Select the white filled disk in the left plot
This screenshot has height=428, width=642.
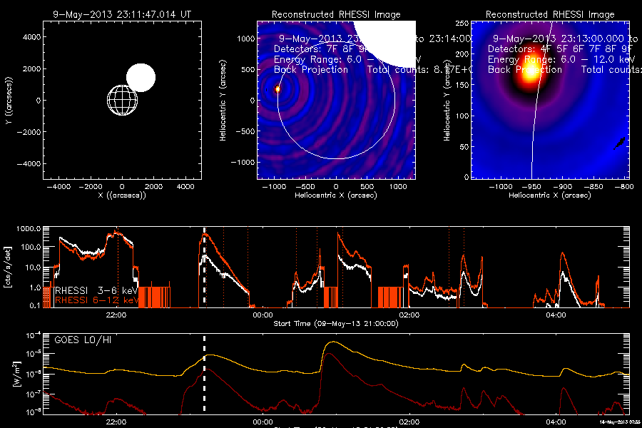[141, 78]
